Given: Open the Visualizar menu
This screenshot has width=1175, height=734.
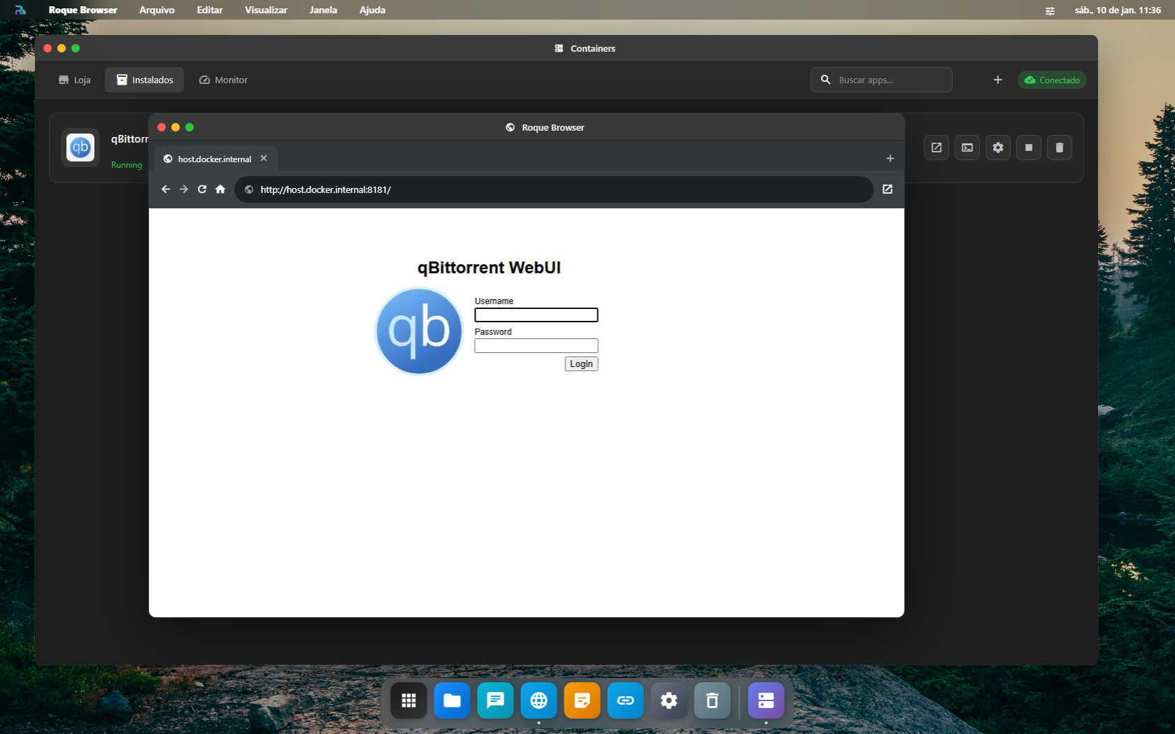Looking at the screenshot, I should (265, 10).
